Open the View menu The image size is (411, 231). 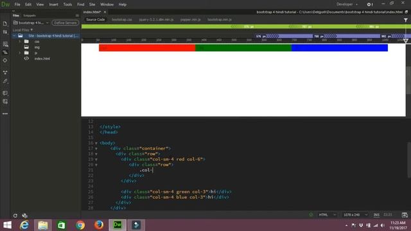40,4
